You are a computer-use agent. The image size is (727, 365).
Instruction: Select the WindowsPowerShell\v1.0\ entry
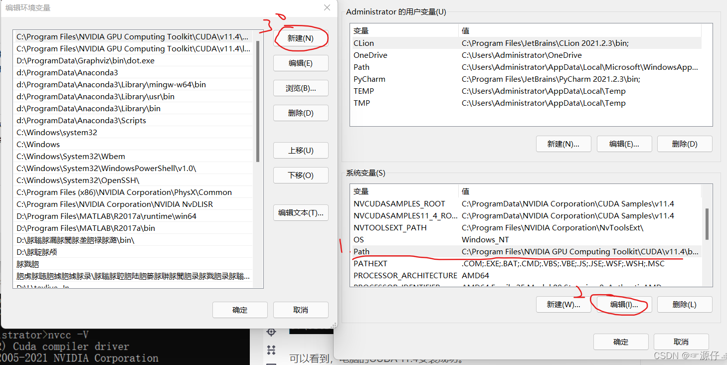click(134, 169)
